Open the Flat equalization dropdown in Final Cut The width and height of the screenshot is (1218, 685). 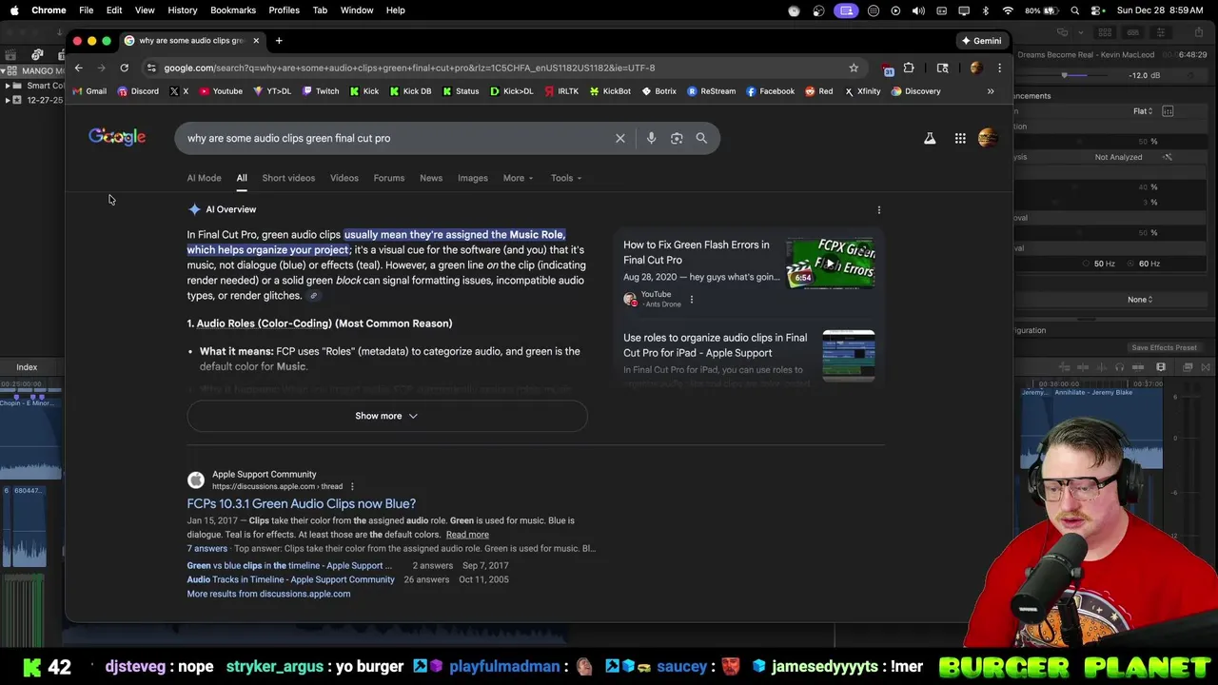(x=1143, y=111)
